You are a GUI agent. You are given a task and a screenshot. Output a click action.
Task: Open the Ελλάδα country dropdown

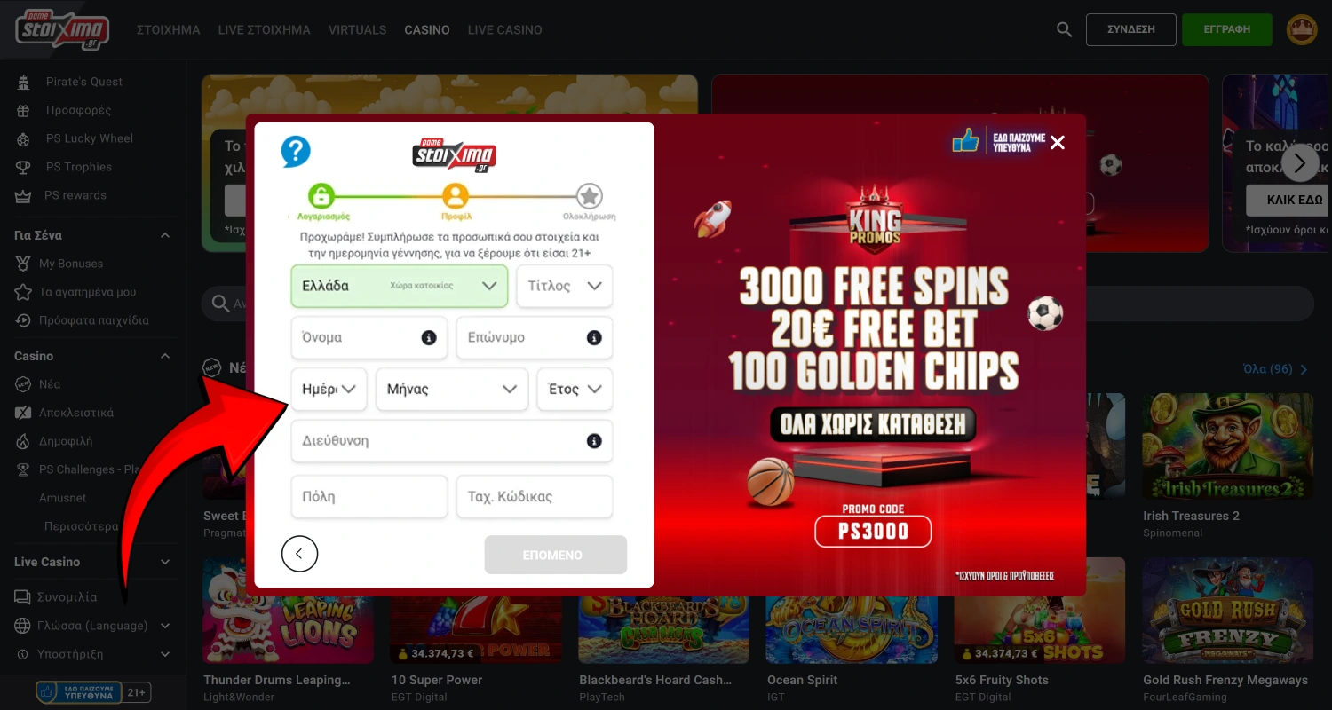(400, 286)
